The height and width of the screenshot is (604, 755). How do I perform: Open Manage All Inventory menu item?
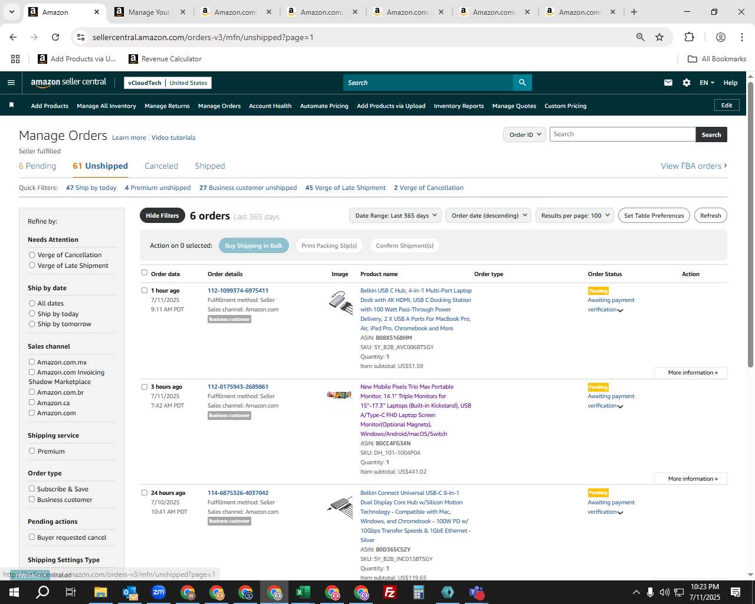[106, 106]
